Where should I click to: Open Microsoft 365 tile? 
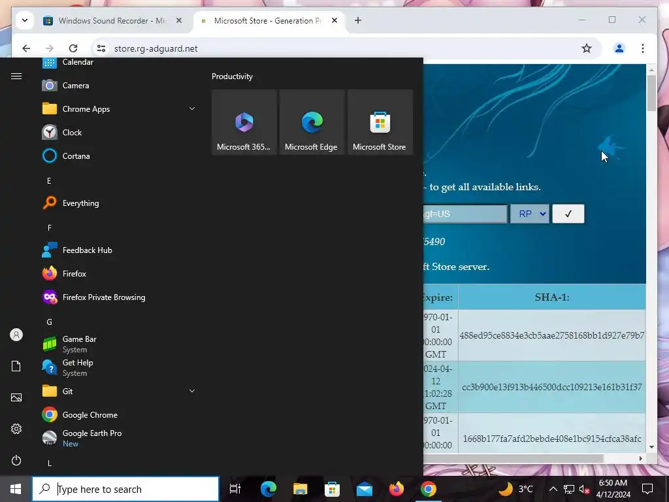244,122
